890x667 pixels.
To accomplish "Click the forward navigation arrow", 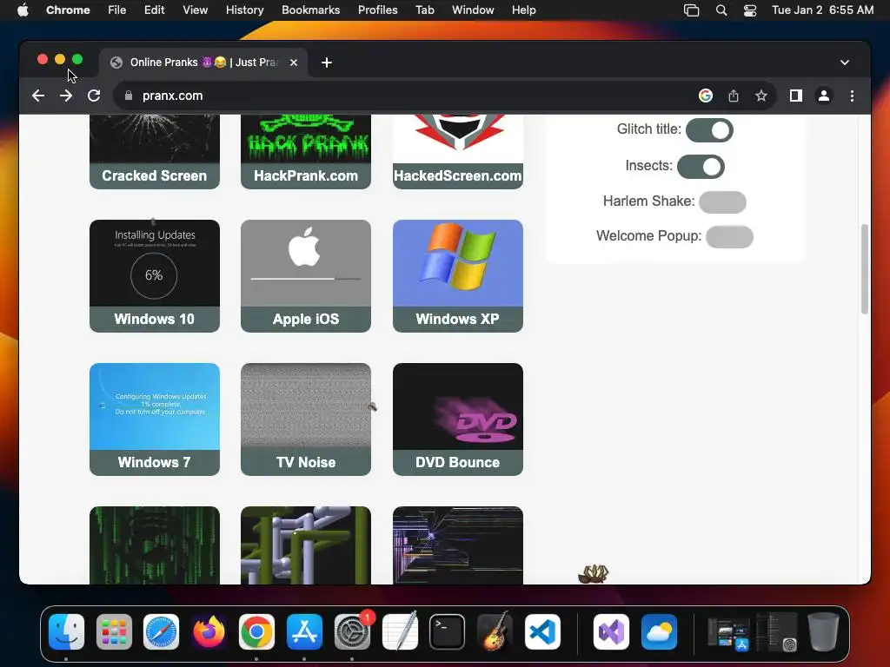I will pos(66,96).
